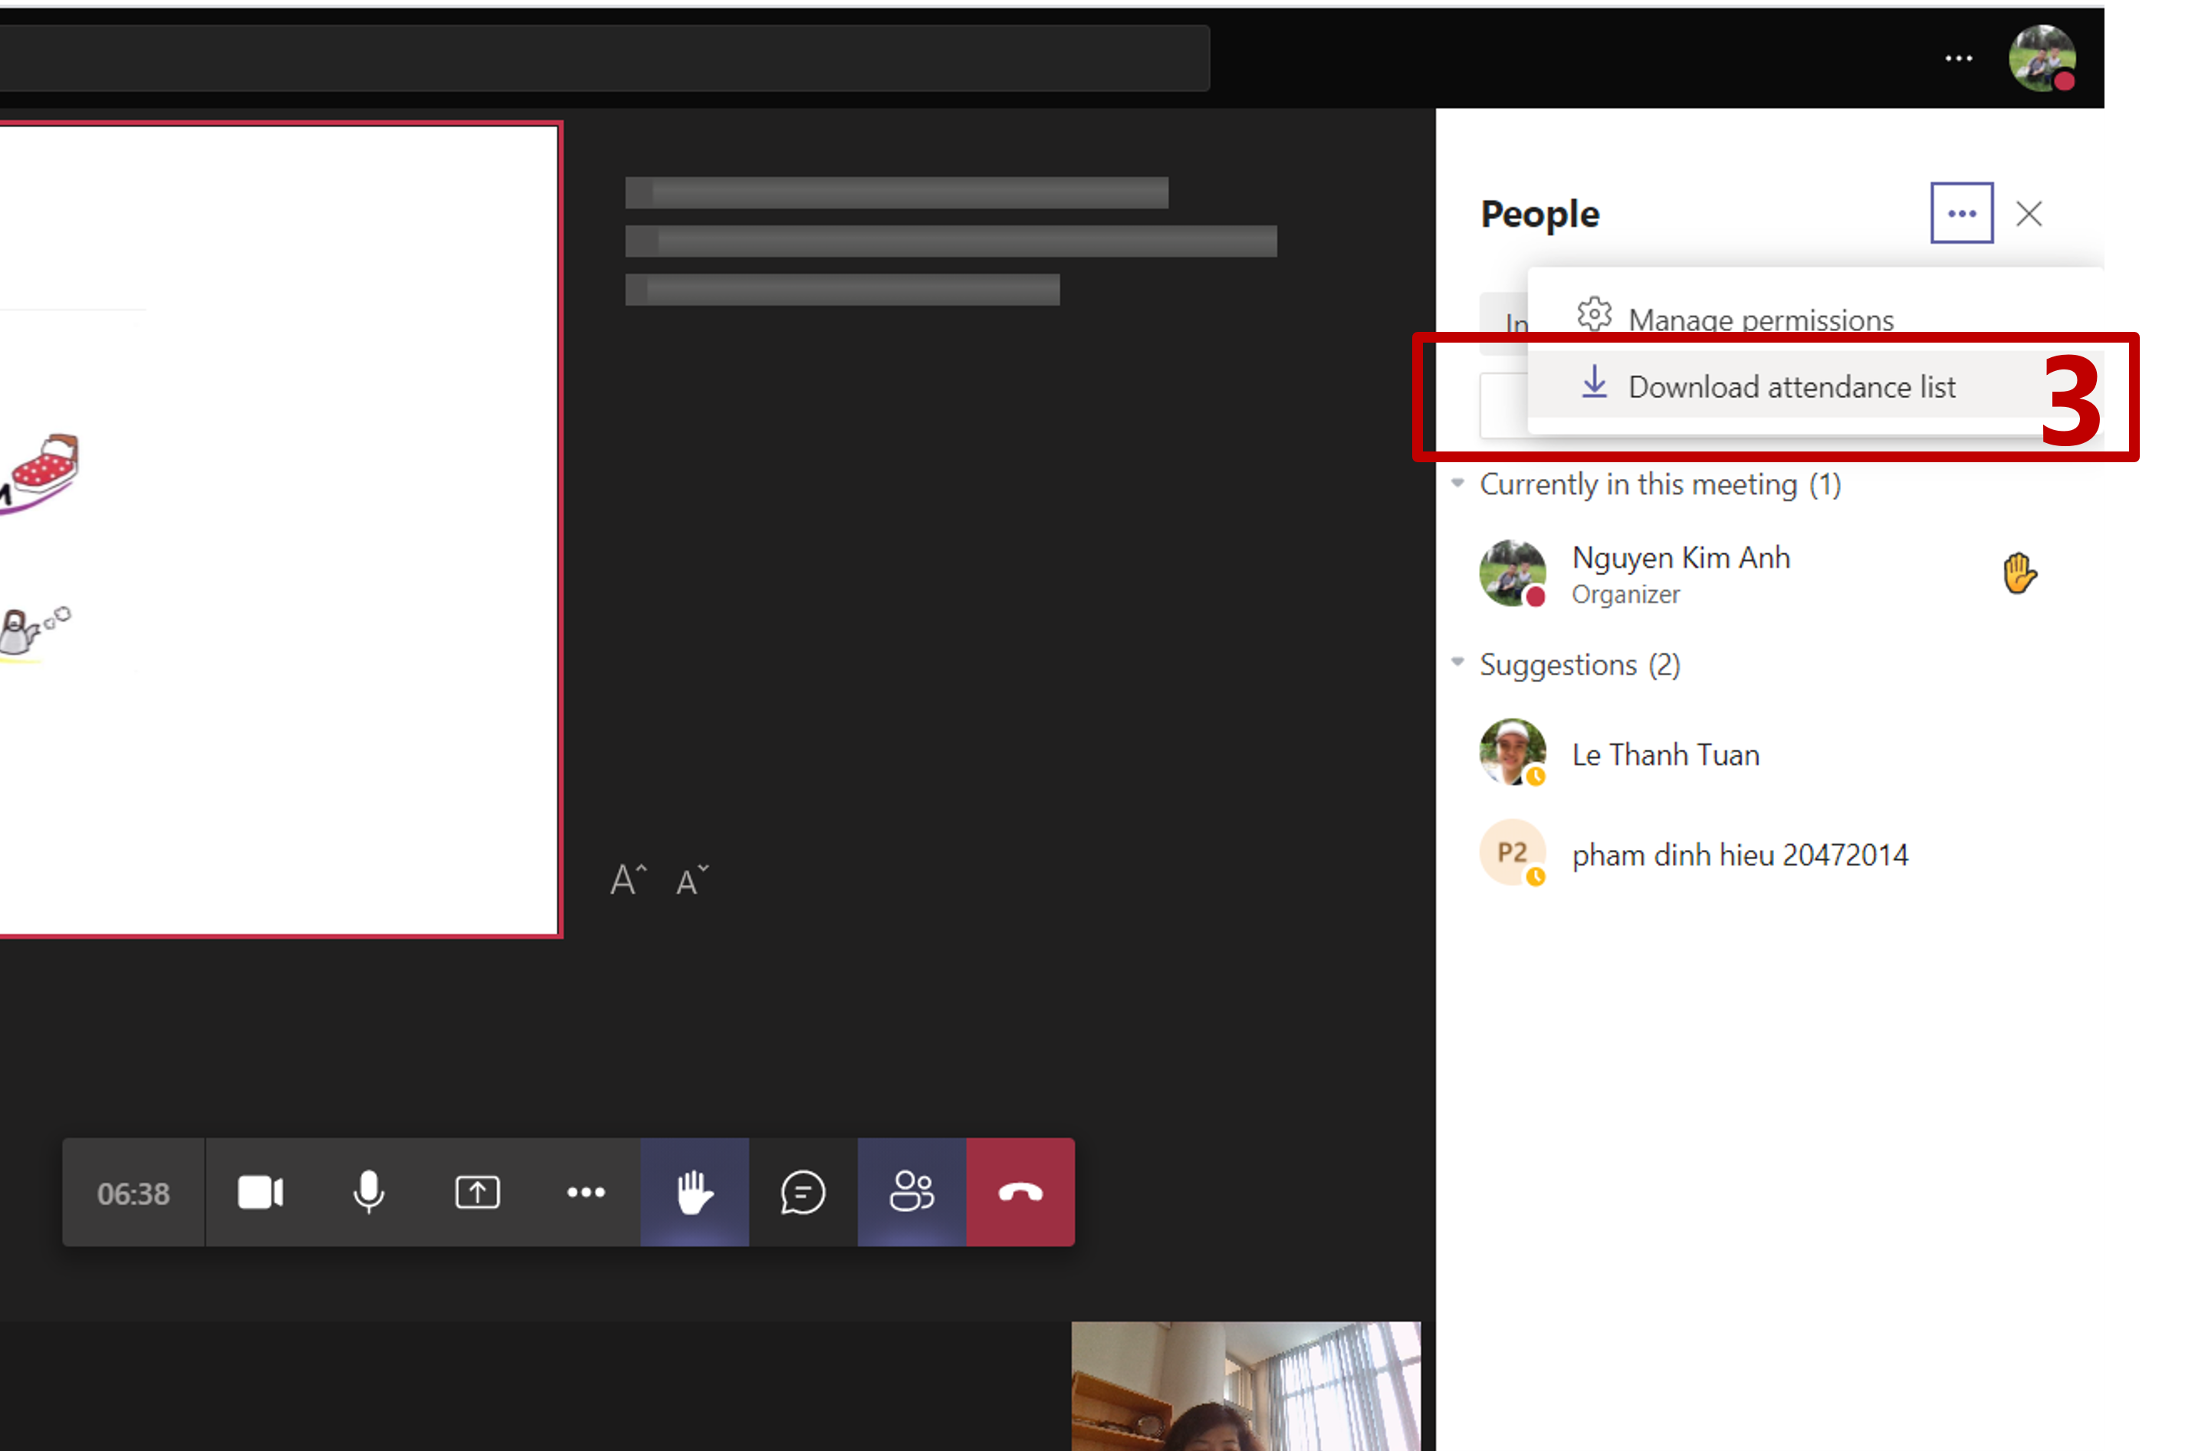Open more actions in meeting toolbar
Viewport: 2185px width, 1451px height.
(x=586, y=1192)
